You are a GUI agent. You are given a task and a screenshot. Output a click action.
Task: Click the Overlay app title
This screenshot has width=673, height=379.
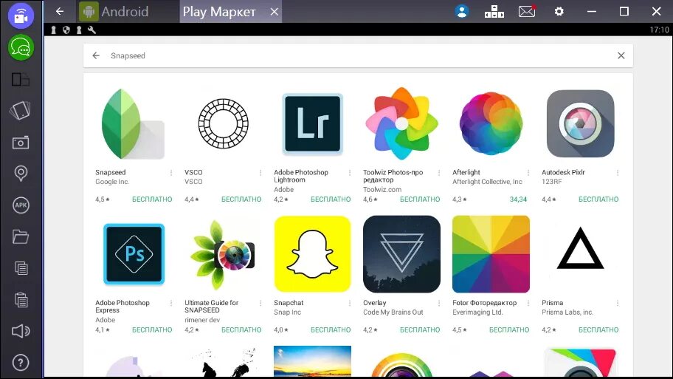coord(375,303)
